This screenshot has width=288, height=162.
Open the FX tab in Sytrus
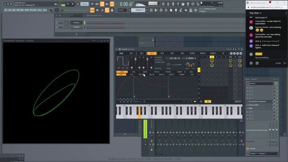[x=223, y=54]
